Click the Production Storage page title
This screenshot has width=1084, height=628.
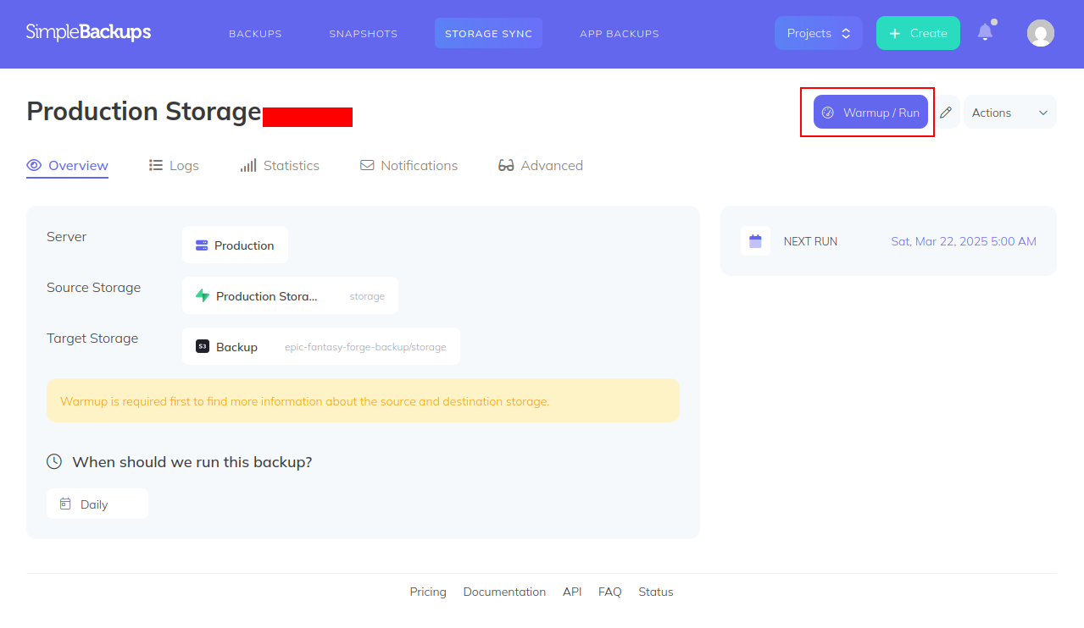coord(144,112)
